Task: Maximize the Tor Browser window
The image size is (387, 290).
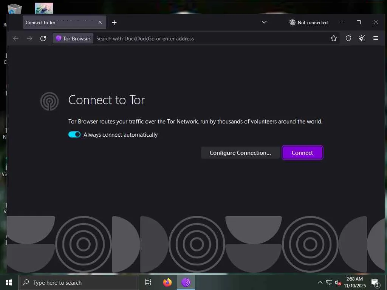Action: pos(359,22)
